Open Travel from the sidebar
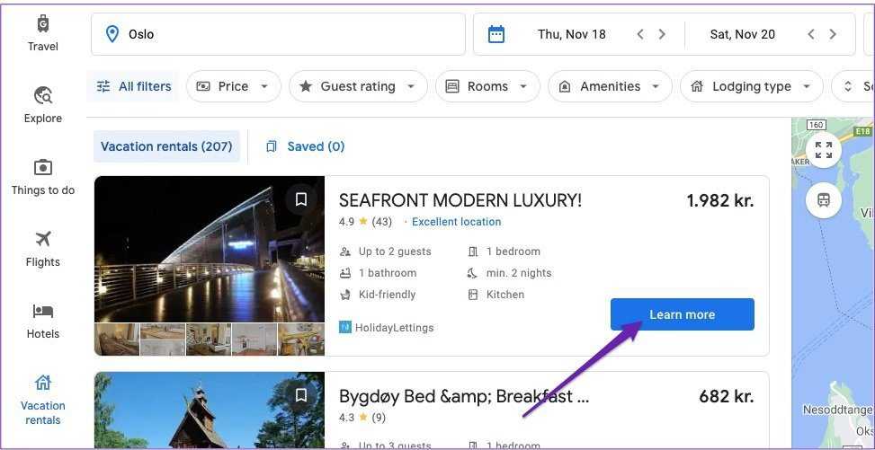The width and height of the screenshot is (875, 450). 42,32
